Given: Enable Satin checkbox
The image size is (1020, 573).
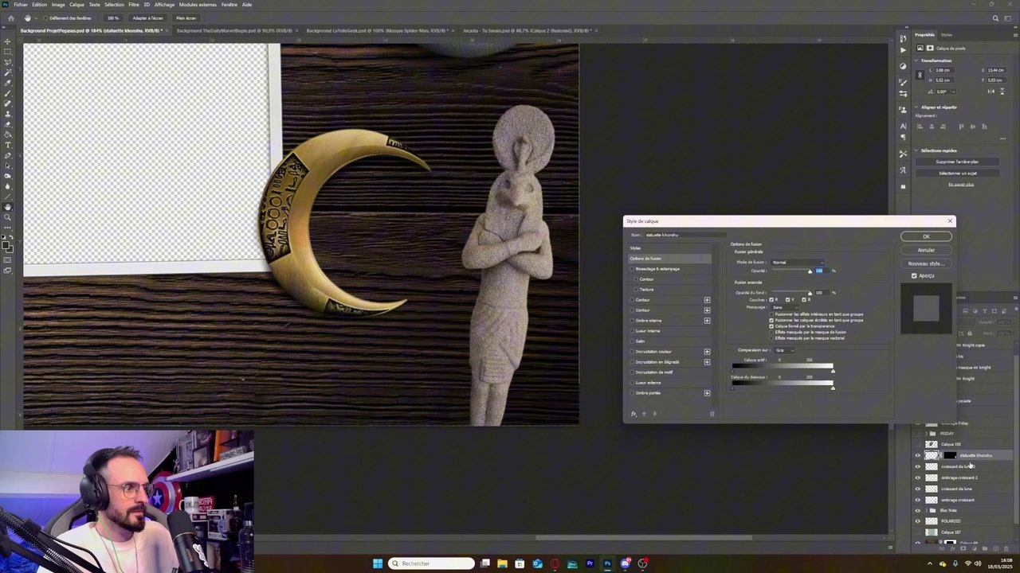Looking at the screenshot, I should point(632,341).
